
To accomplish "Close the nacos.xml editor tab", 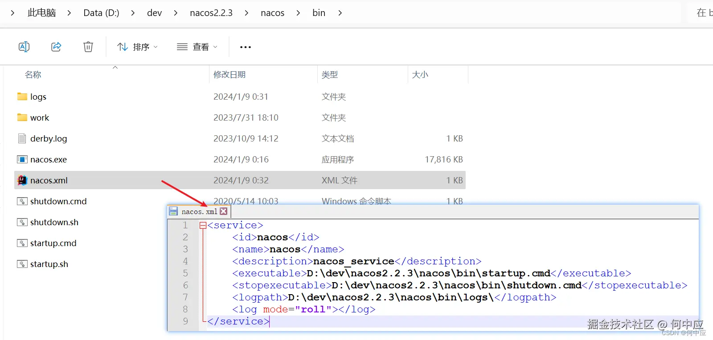I will [224, 211].
